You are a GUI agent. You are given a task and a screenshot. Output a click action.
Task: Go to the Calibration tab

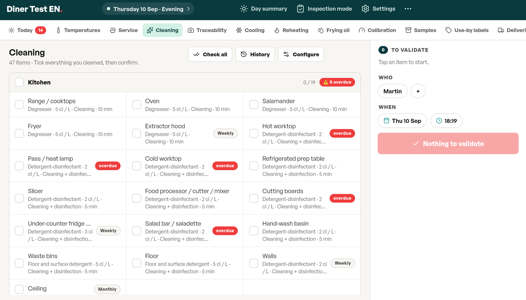[x=377, y=30]
